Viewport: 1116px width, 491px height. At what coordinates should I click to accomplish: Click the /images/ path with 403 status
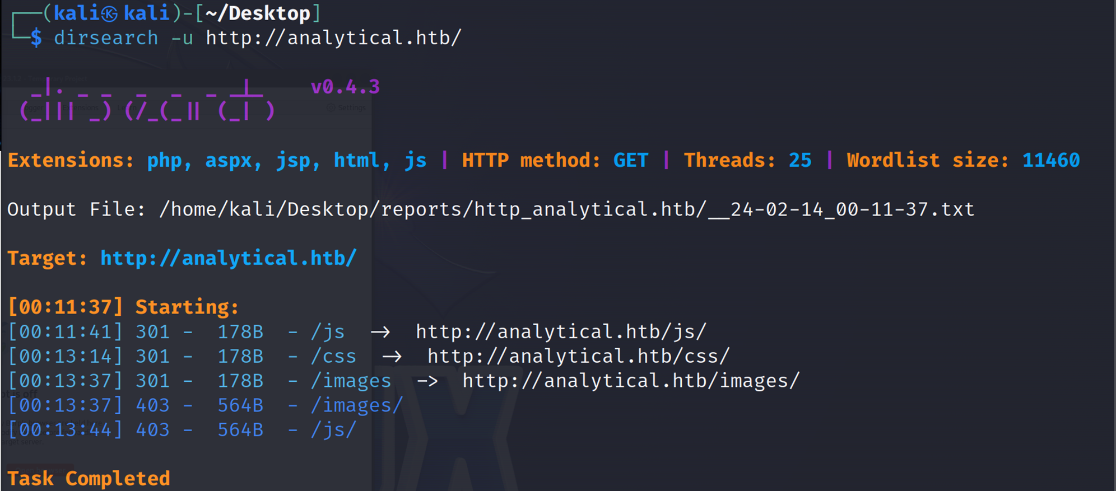[x=357, y=405]
